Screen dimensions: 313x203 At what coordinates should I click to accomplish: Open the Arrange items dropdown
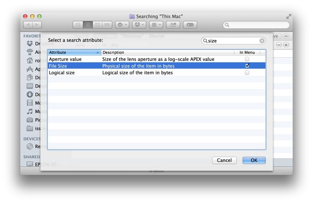(x=156, y=25)
